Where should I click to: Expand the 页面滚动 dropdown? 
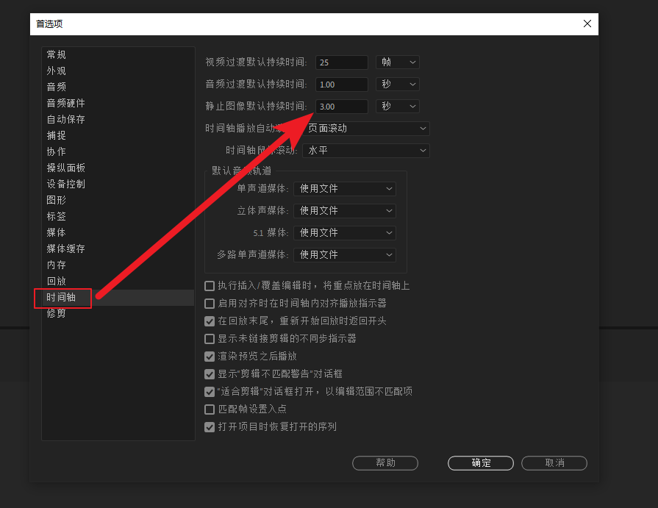coord(366,129)
